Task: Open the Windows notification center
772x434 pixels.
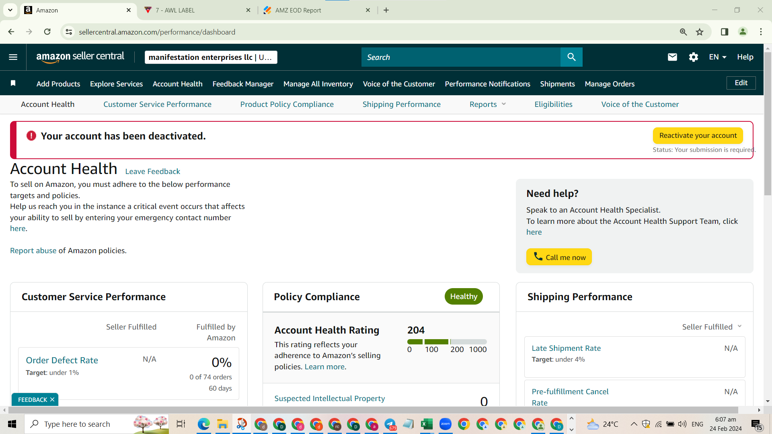Action: (x=756, y=424)
